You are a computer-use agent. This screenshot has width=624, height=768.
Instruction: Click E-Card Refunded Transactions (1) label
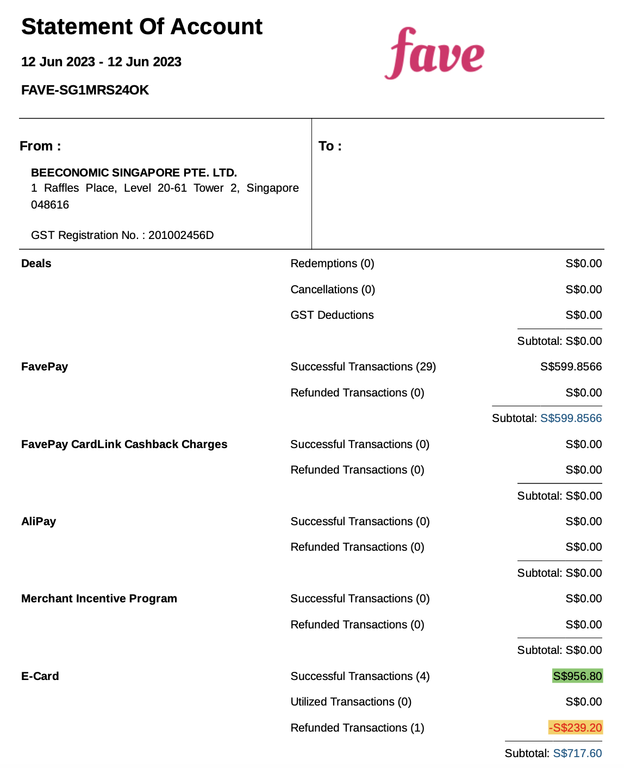357,728
